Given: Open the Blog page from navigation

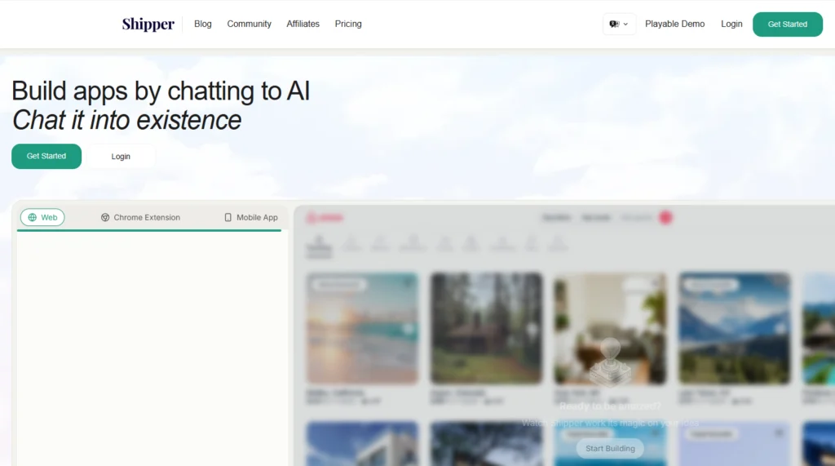Looking at the screenshot, I should point(203,24).
